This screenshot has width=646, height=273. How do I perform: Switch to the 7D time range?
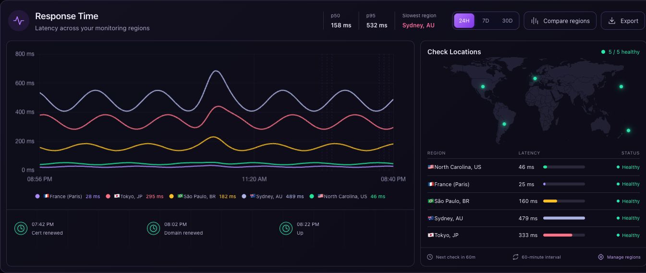pos(486,21)
